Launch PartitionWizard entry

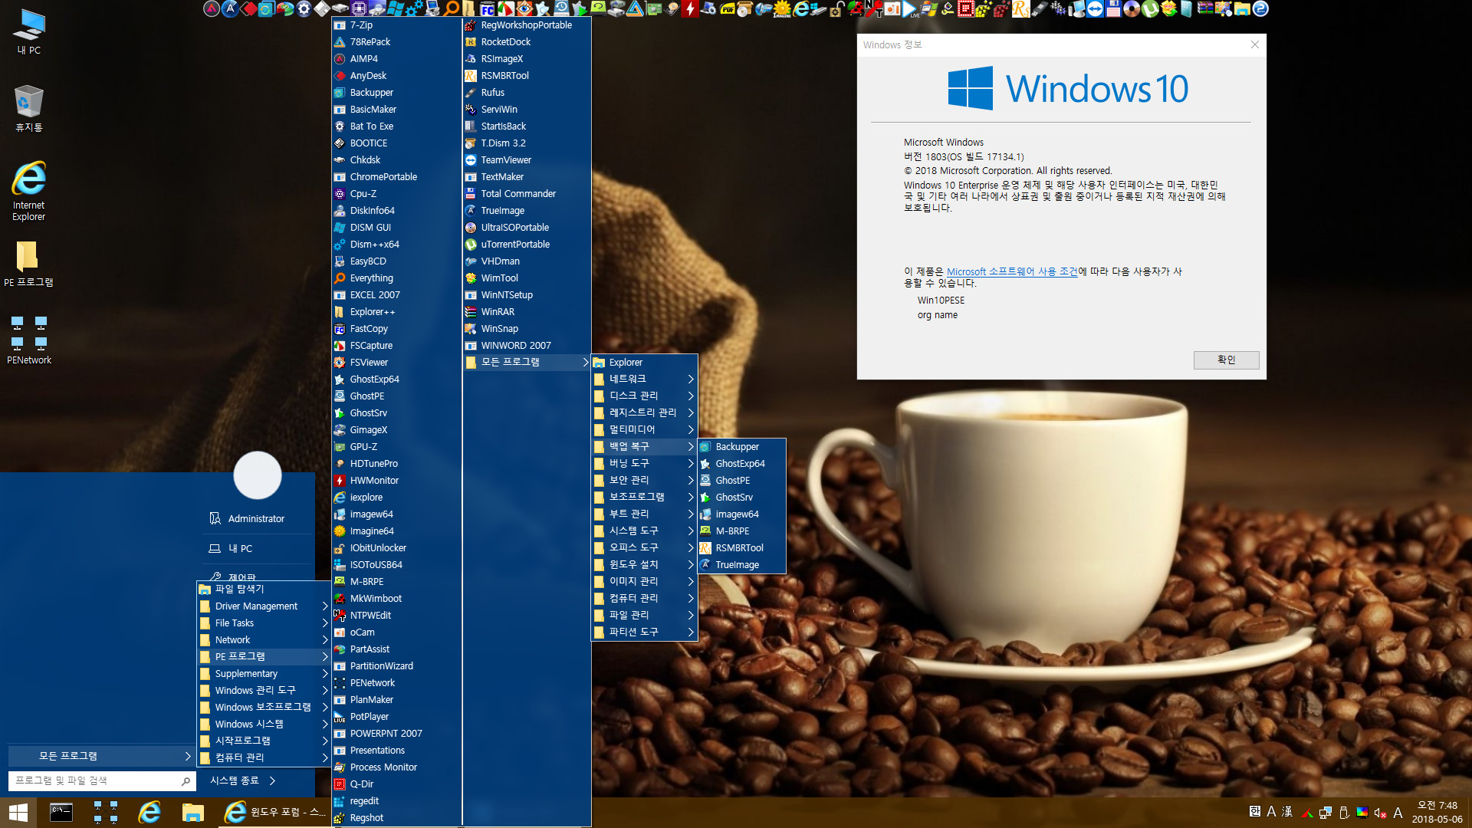pos(396,666)
